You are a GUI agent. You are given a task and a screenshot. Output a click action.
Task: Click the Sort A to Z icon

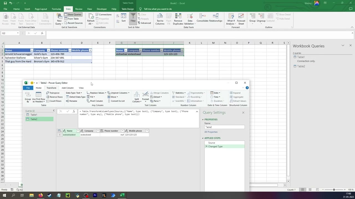coord(118,16)
